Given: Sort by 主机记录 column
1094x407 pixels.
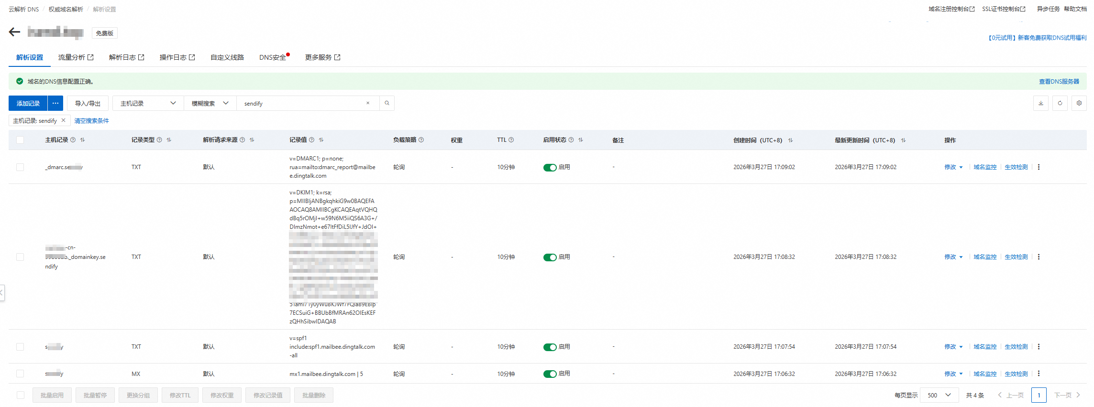Looking at the screenshot, I should (x=83, y=140).
